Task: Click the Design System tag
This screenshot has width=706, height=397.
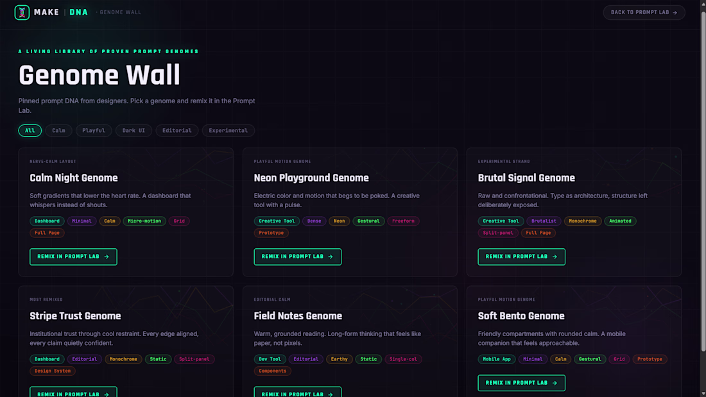Action: pyautogui.click(x=53, y=371)
